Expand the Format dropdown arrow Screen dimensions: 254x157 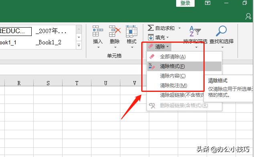132,48
